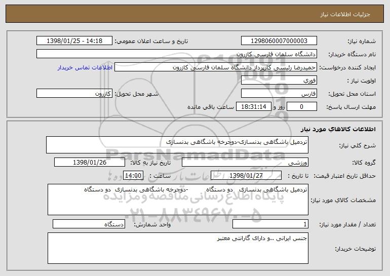
Task: Click the label گروه کالا
Action: (x=364, y=163)
